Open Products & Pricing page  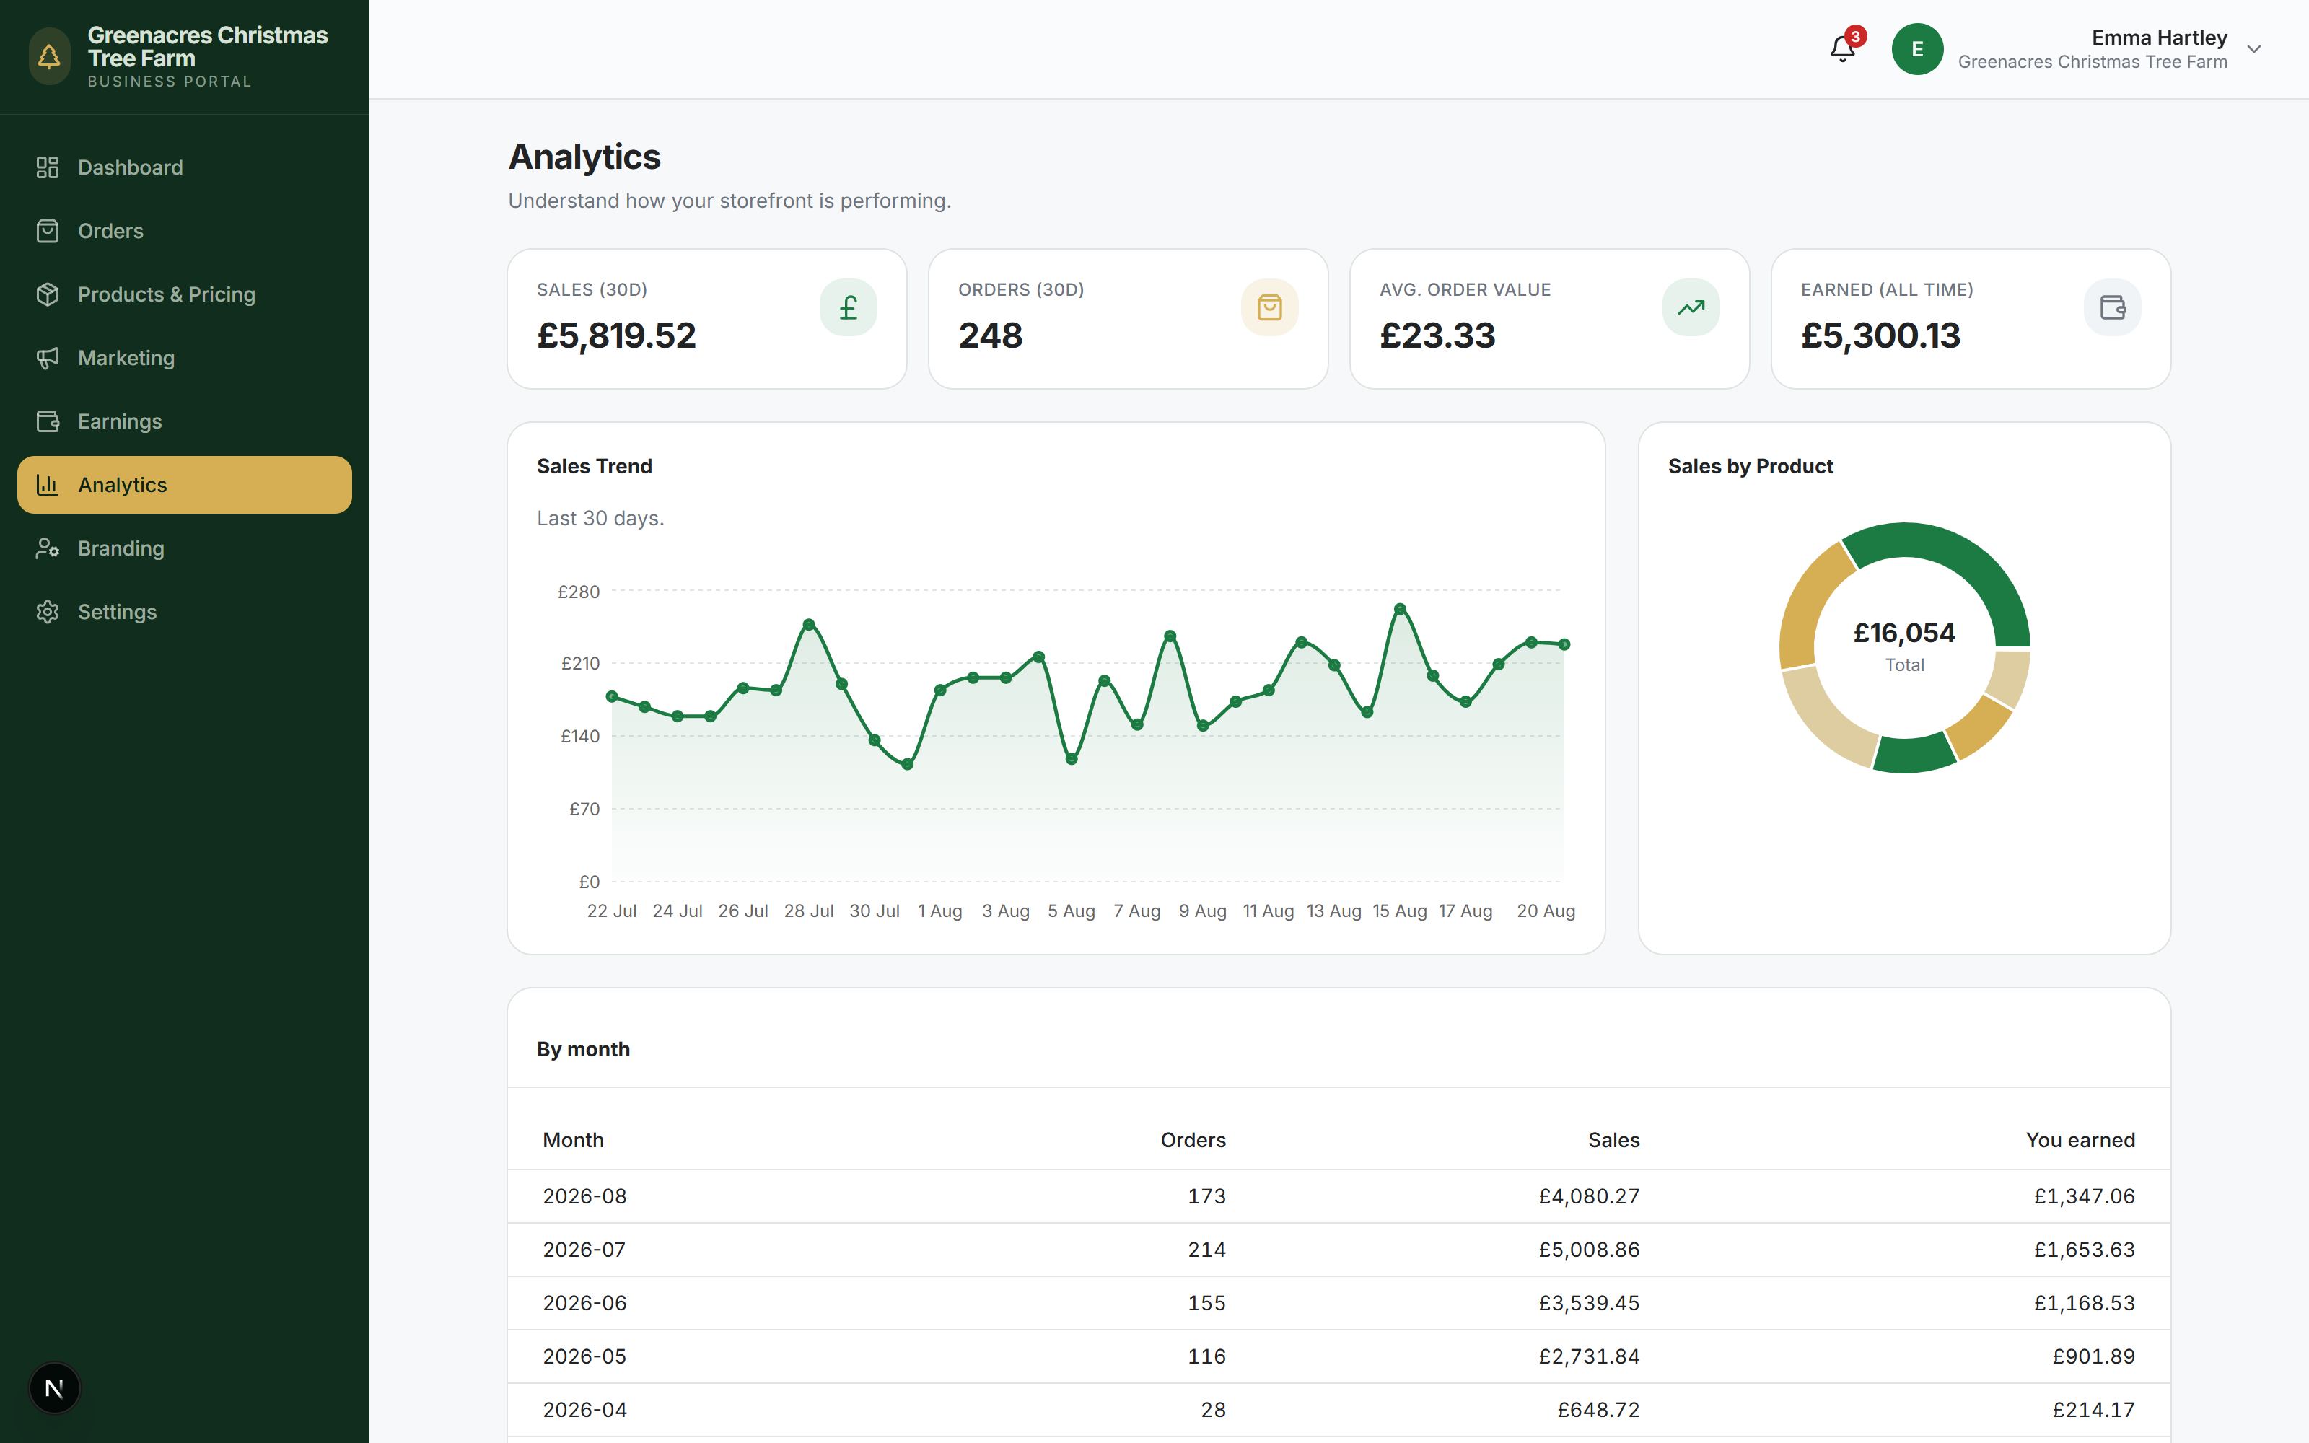(184, 294)
